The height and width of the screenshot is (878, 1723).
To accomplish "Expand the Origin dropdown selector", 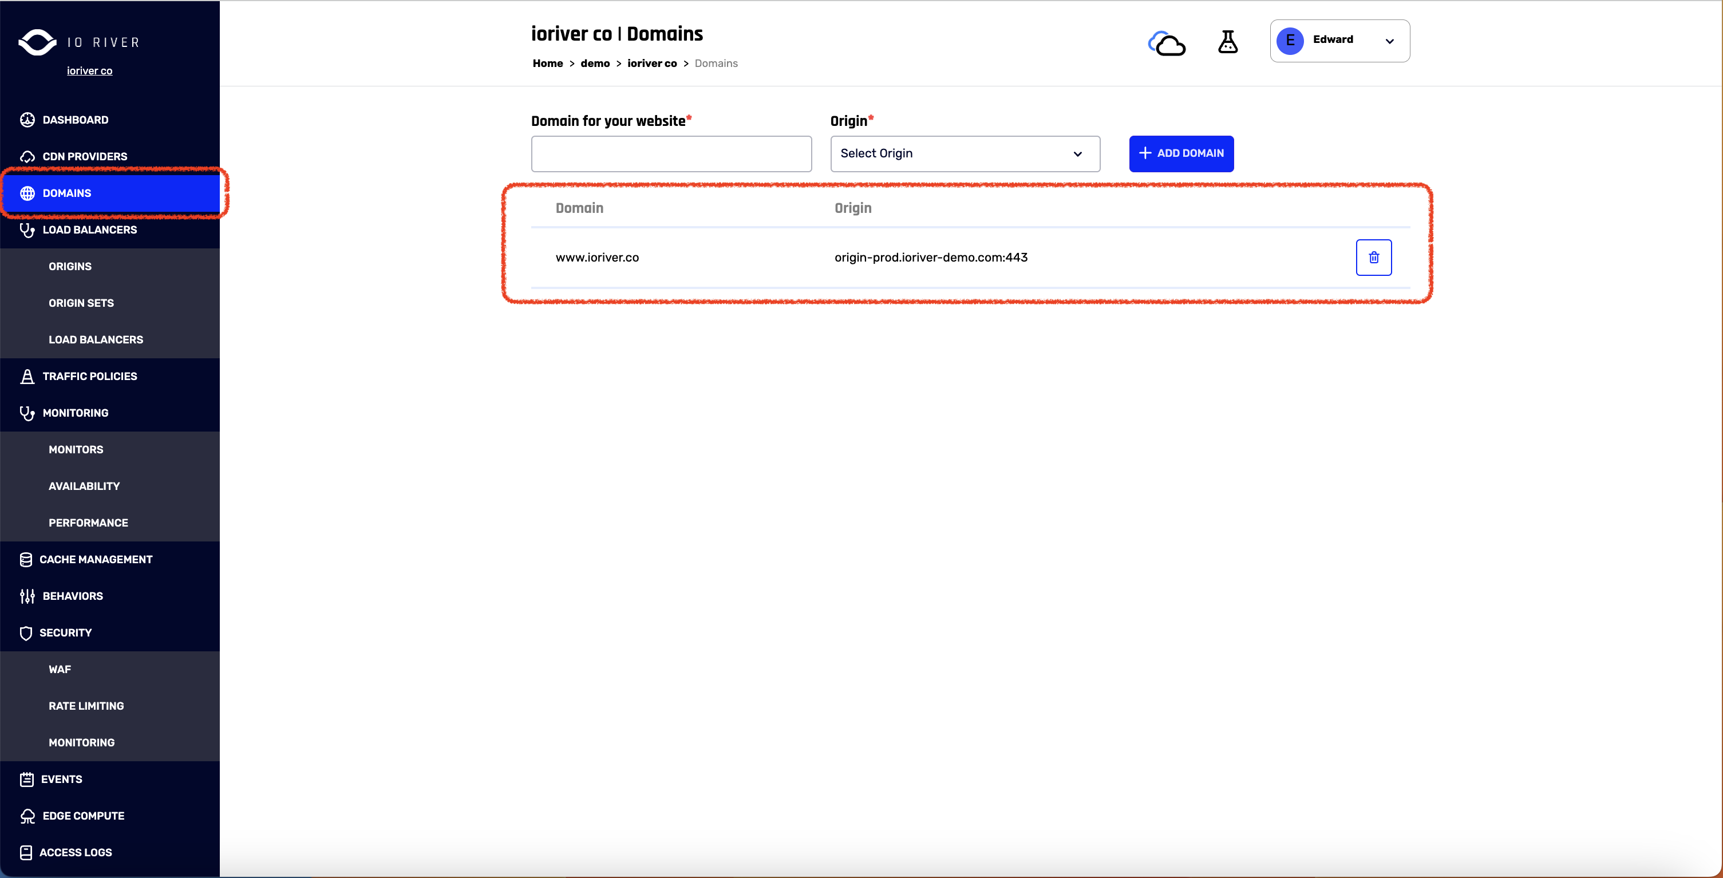I will point(961,153).
